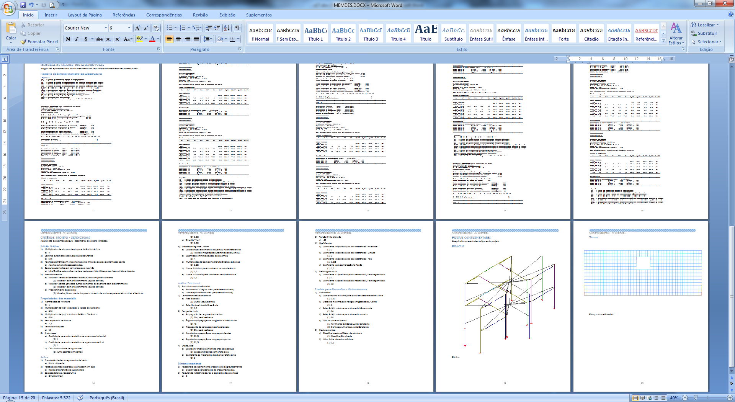Screen dimensions: 735x402
Task: Shrink font size with the smaller A icon
Action: coord(146,28)
